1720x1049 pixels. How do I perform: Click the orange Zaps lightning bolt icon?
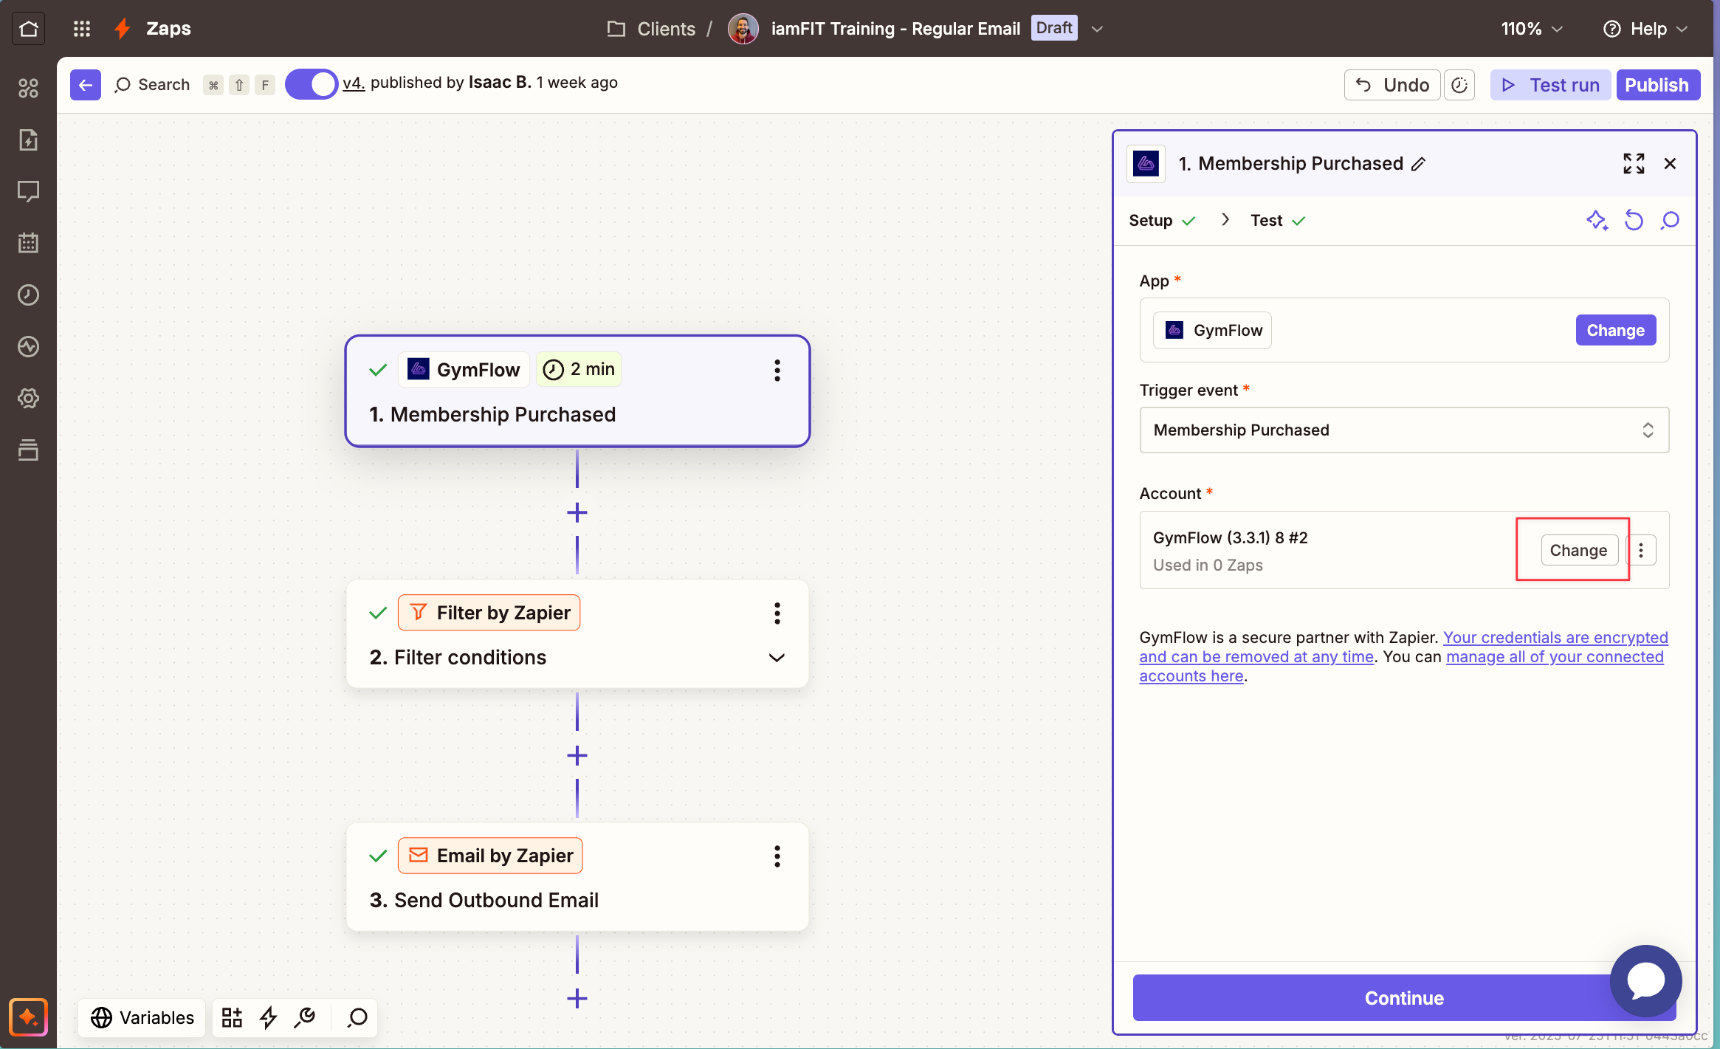pyautogui.click(x=123, y=29)
